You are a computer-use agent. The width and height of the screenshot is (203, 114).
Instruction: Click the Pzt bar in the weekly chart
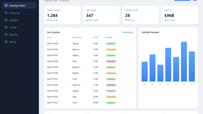pos(145,72)
